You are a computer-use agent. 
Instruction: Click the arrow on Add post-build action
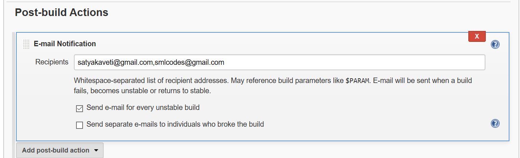(96, 150)
